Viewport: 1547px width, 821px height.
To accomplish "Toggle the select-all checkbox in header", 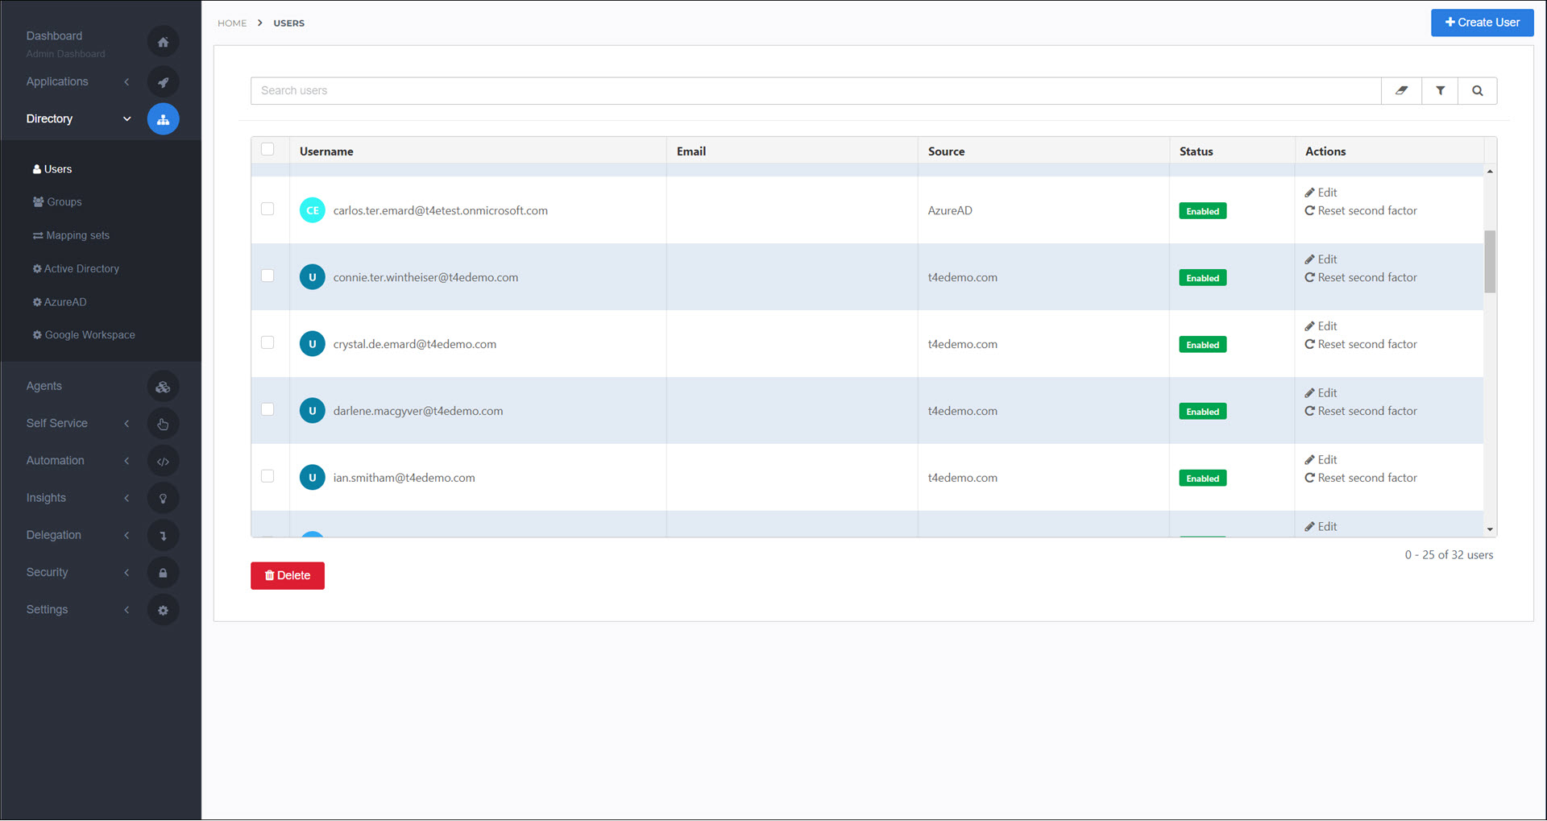I will pos(268,149).
